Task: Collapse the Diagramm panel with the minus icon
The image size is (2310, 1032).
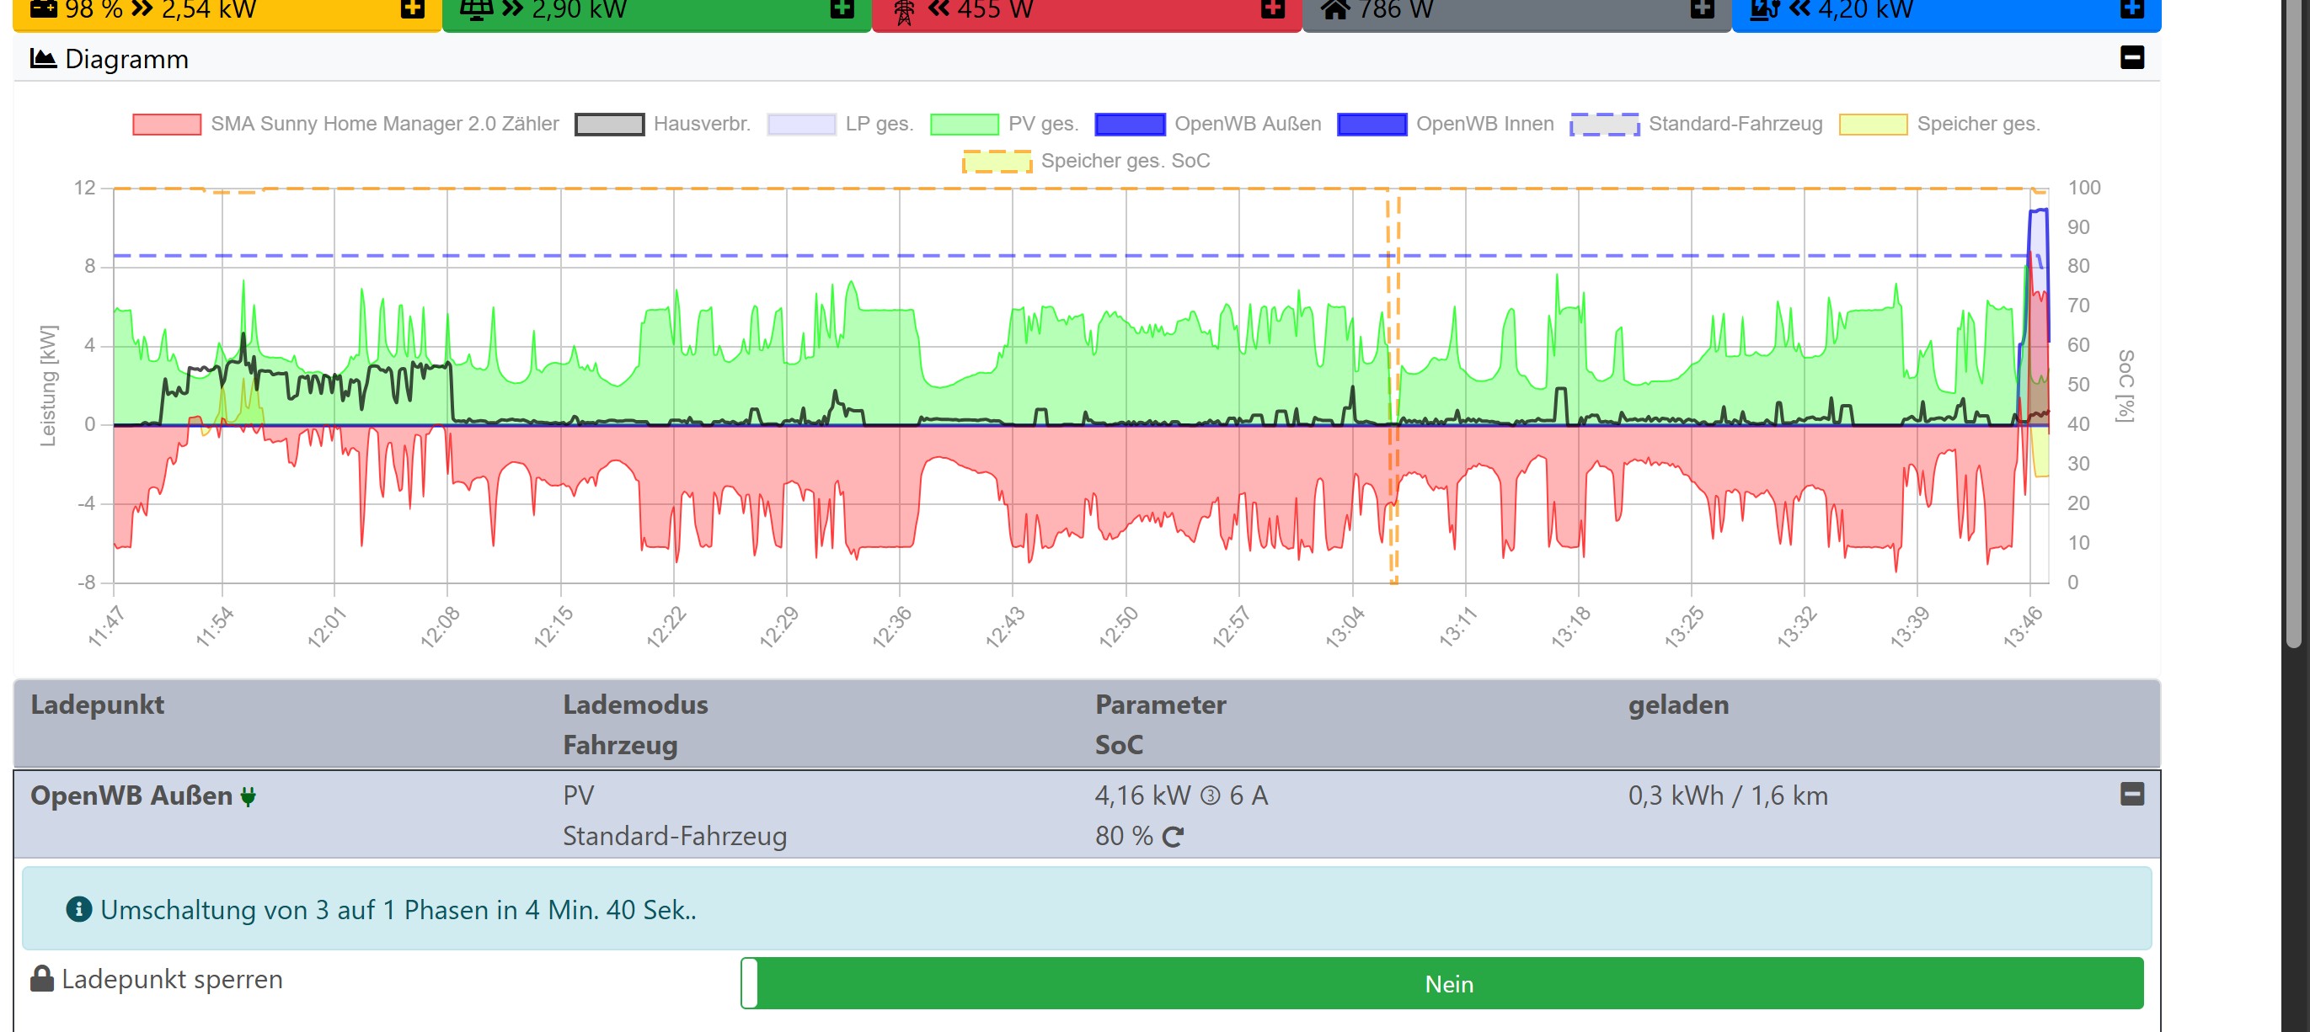Action: pyautogui.click(x=2131, y=57)
